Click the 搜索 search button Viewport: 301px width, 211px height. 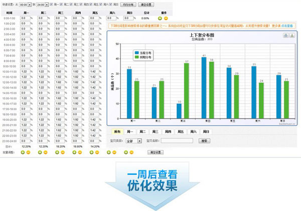coord(204,141)
